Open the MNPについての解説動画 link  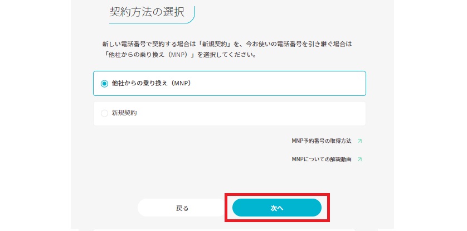pos(322,160)
